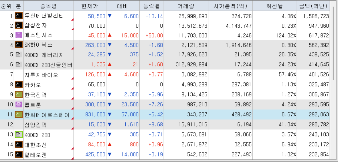Click the blue down arrow in SK하이닉스 row
This screenshot has height=162, width=338.
pyautogui.click(x=110, y=45)
